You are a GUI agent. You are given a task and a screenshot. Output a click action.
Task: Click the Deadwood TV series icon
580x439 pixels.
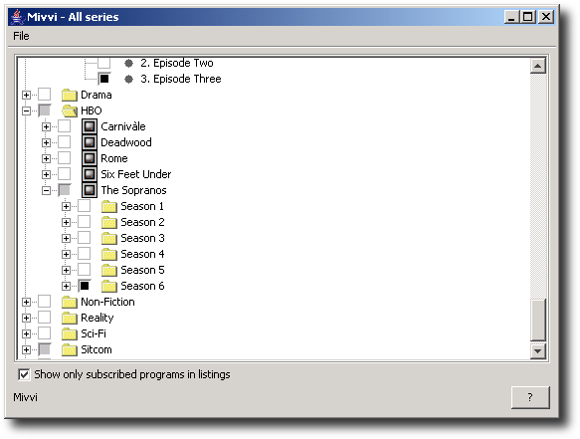pyautogui.click(x=90, y=142)
